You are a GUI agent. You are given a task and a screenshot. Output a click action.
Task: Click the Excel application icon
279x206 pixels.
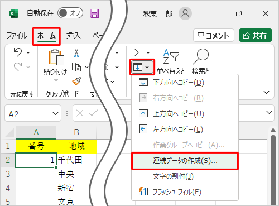pyautogui.click(x=13, y=13)
